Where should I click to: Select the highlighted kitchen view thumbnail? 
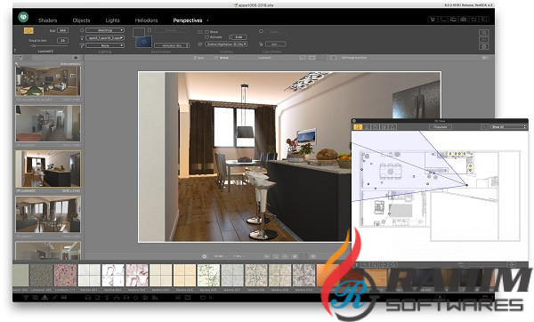click(48, 169)
